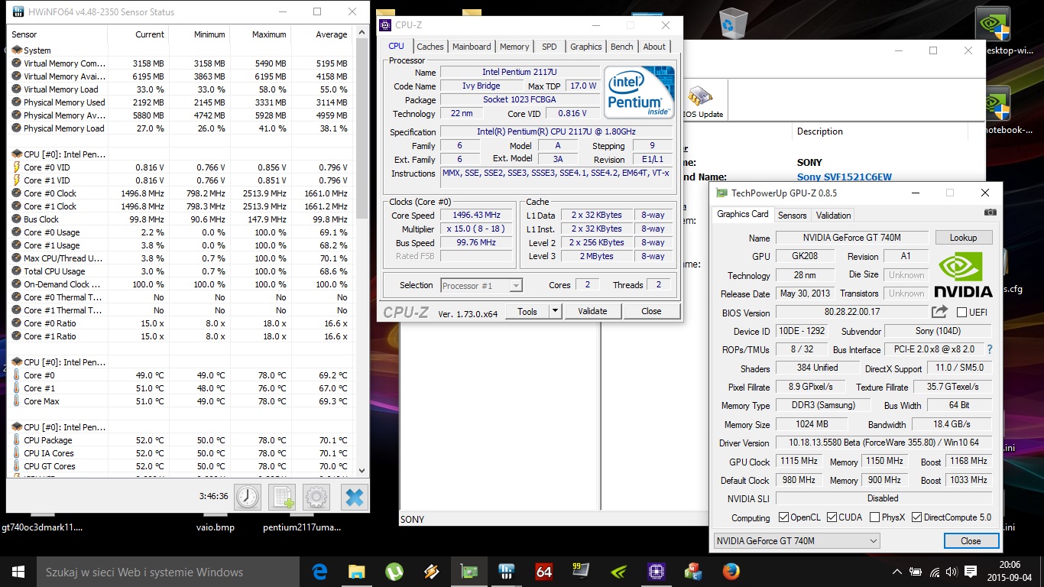
Task: Click the battery tray icon
Action: 916,572
